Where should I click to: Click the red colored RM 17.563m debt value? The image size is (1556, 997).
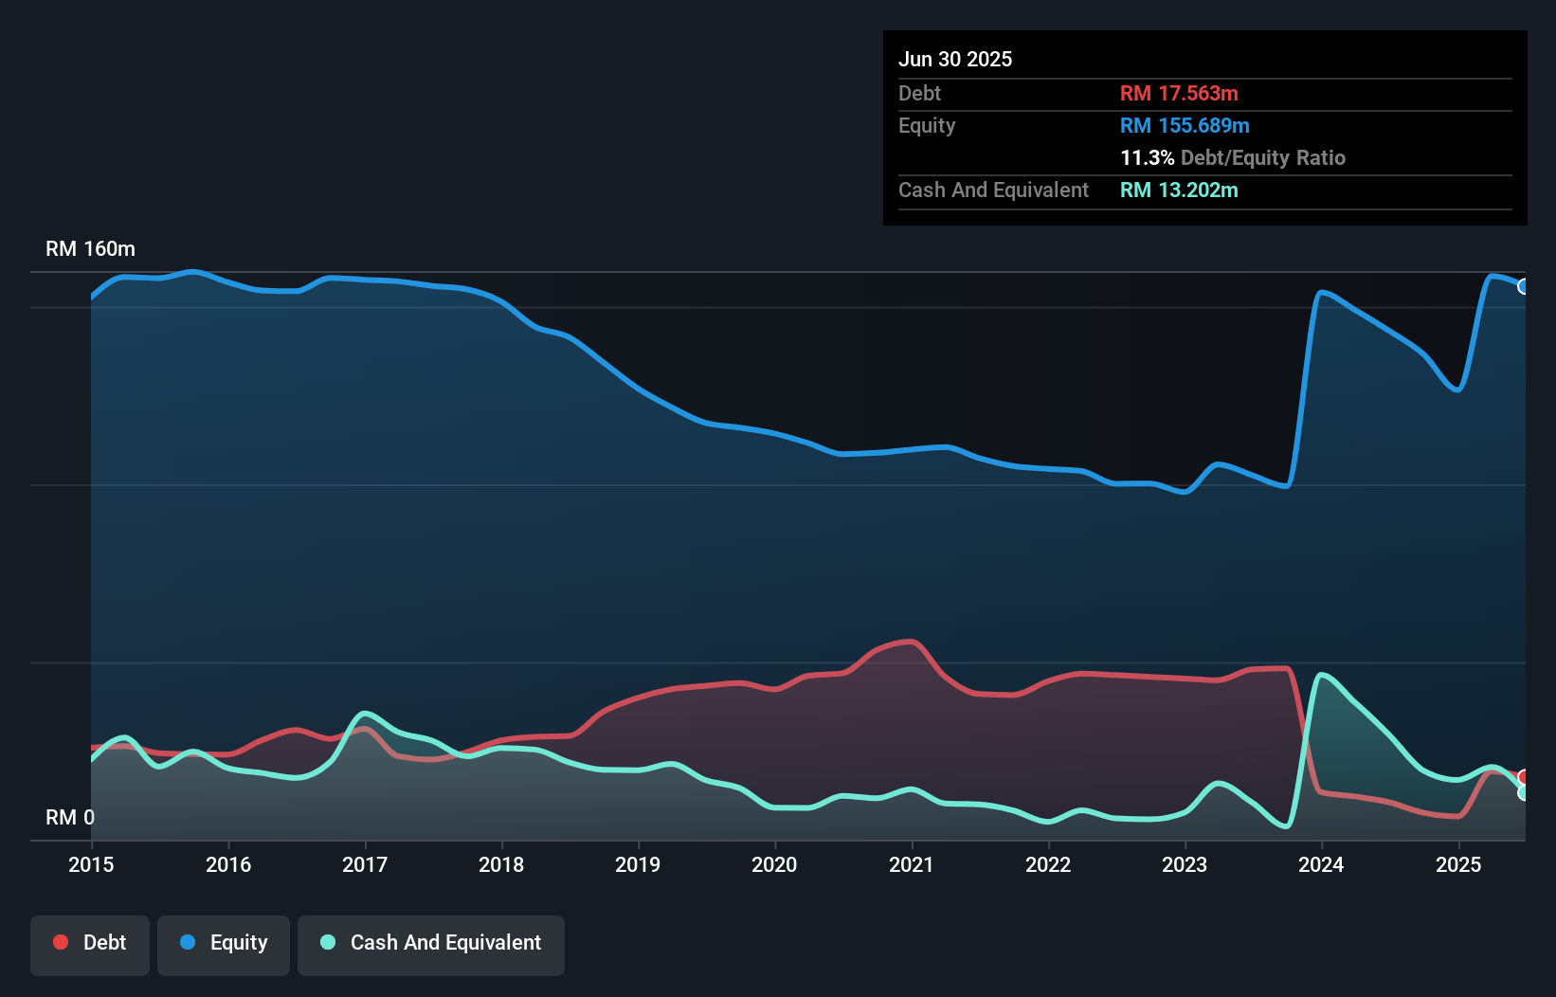(1179, 93)
